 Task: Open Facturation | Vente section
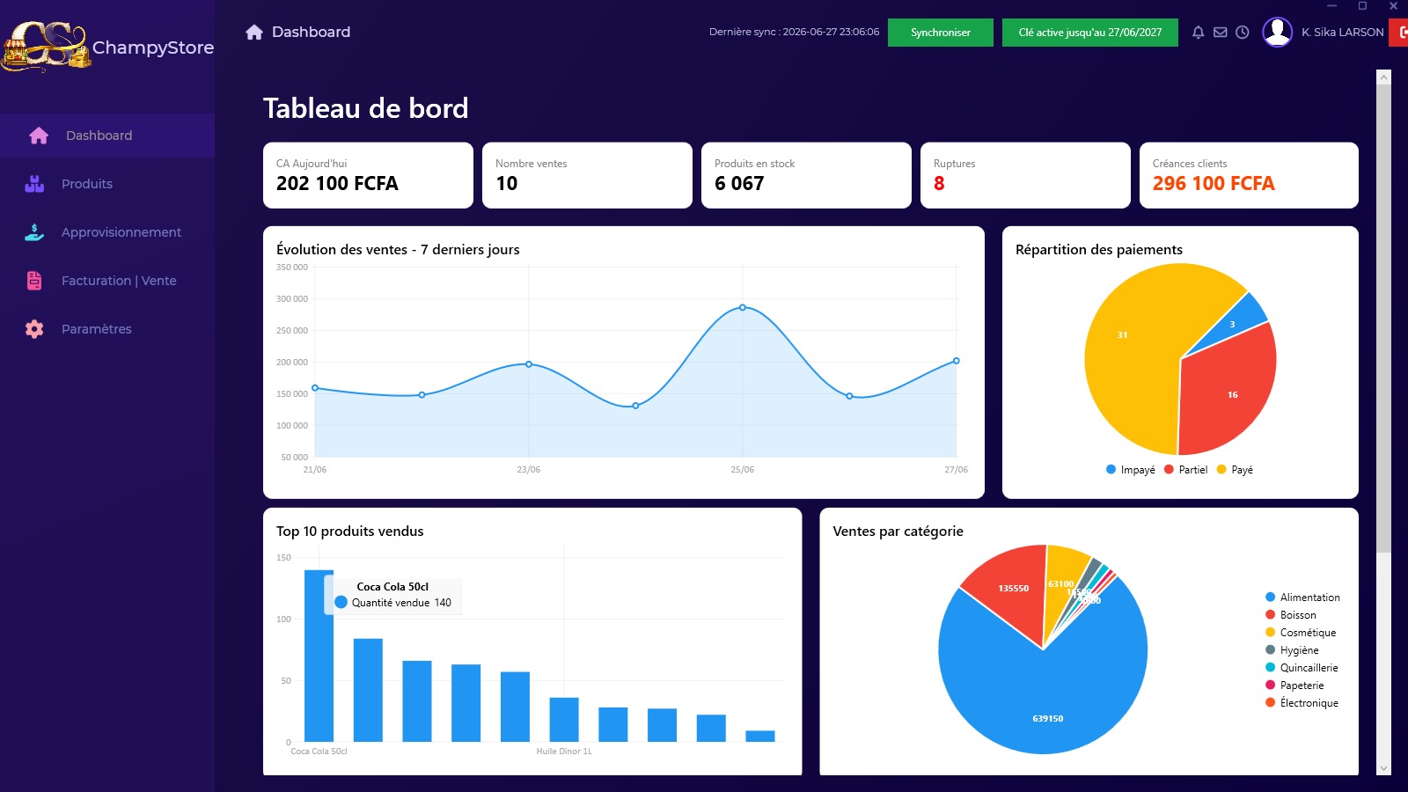coord(107,281)
